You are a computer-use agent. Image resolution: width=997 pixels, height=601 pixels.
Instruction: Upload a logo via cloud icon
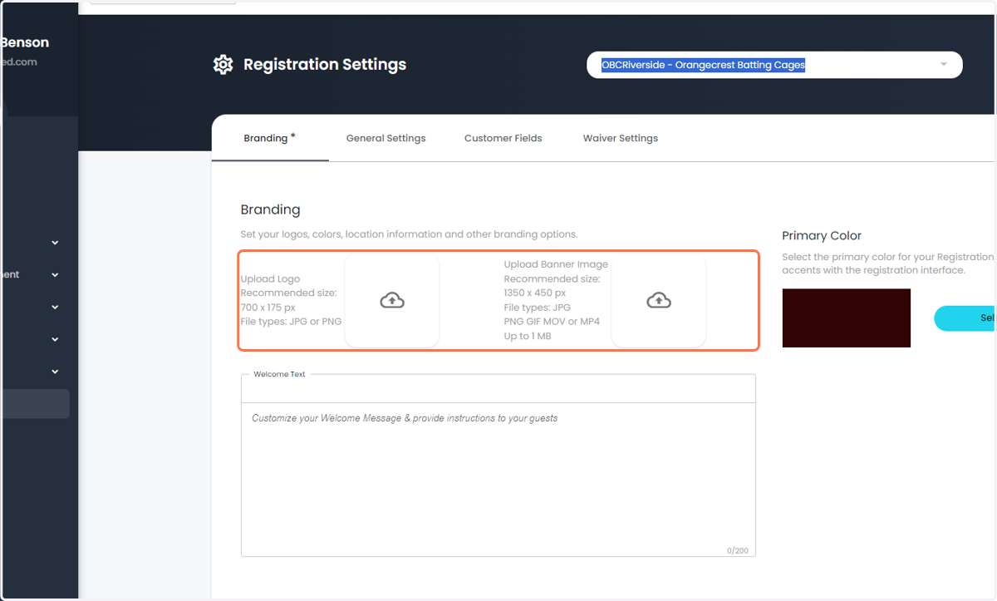[392, 300]
